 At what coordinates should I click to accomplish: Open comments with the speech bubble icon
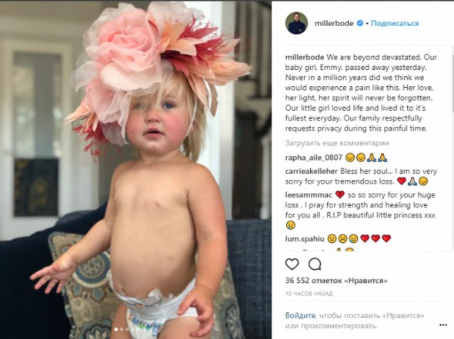[315, 264]
